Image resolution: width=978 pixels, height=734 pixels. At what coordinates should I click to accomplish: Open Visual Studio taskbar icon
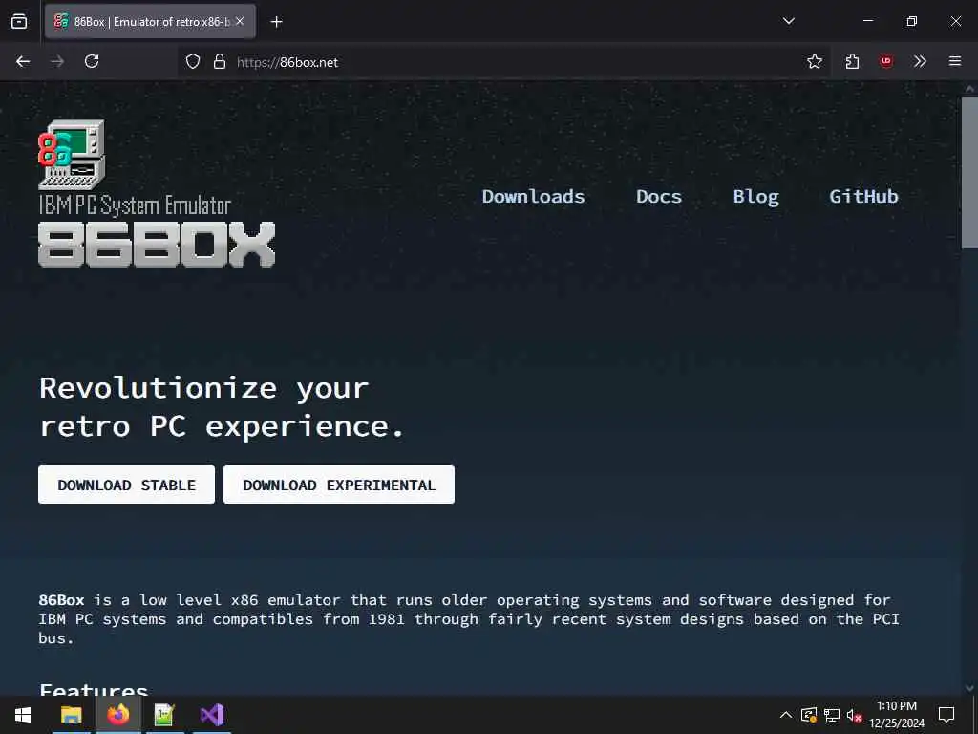(x=212, y=715)
